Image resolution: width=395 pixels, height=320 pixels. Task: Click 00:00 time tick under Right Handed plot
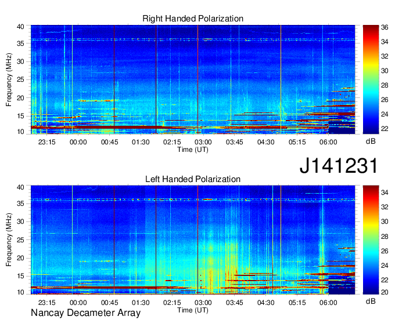click(x=78, y=142)
